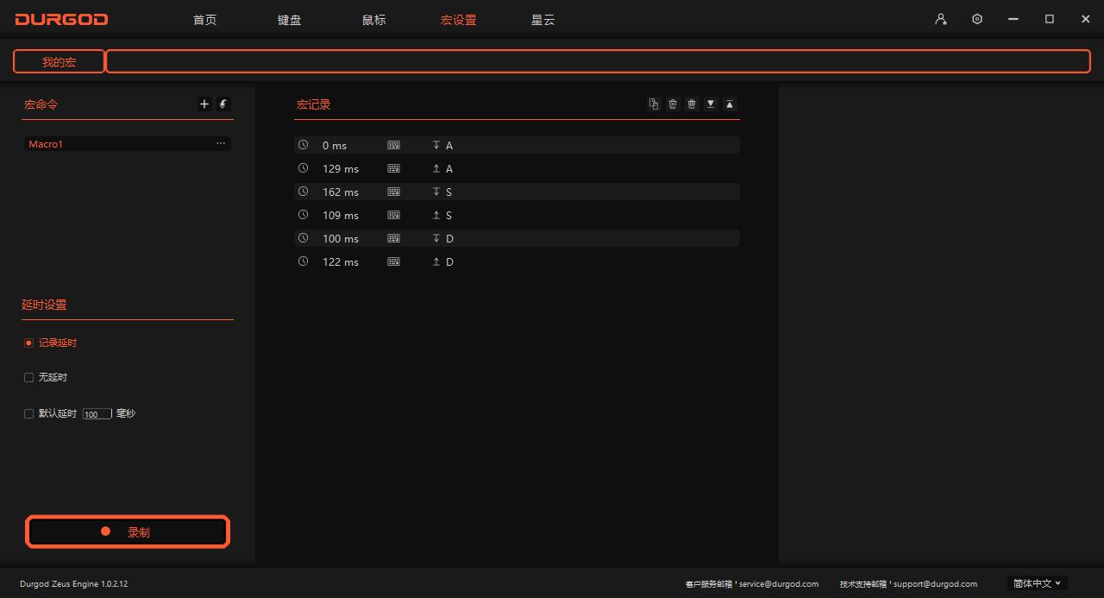1104x598 pixels.
Task: Open the user account icon
Action: click(x=940, y=18)
